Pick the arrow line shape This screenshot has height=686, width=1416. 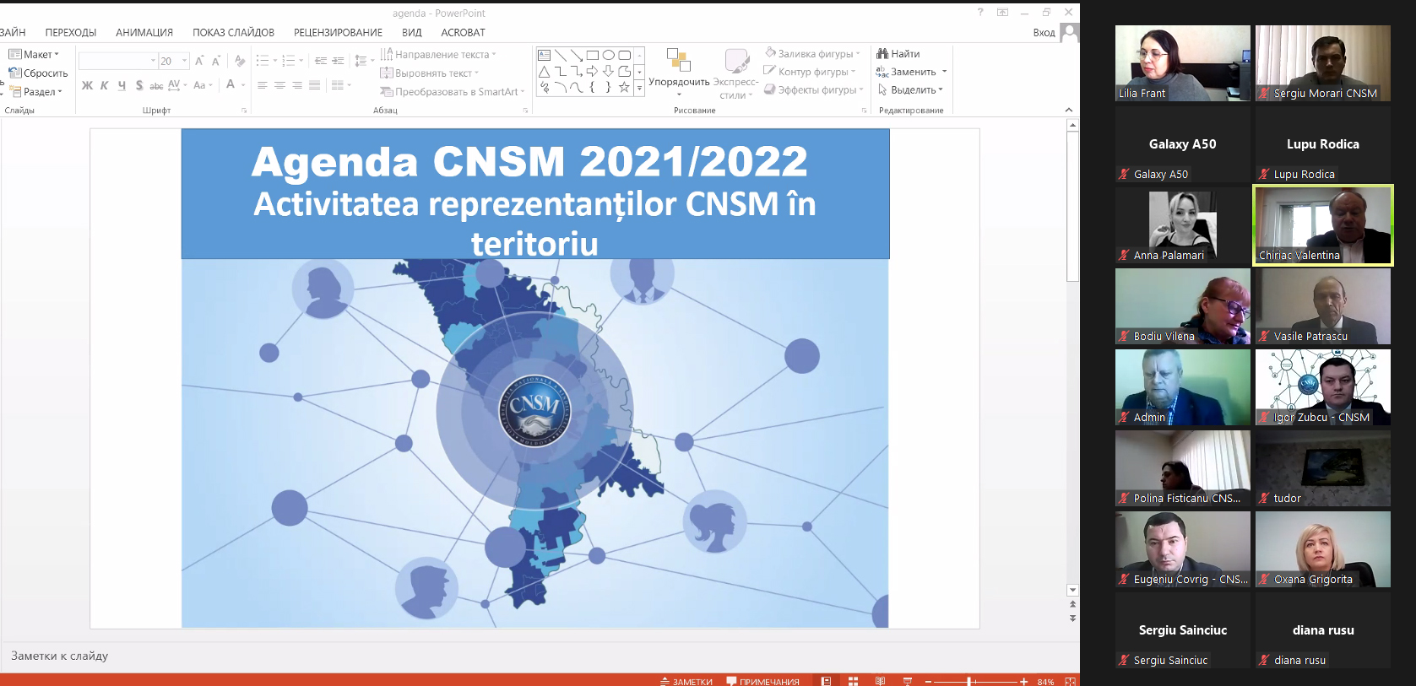[577, 55]
